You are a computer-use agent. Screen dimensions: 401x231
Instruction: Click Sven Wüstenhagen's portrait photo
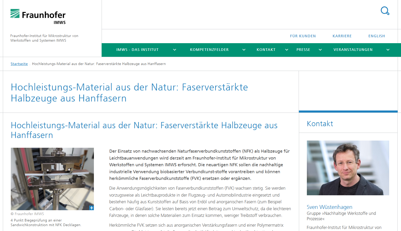(348, 168)
